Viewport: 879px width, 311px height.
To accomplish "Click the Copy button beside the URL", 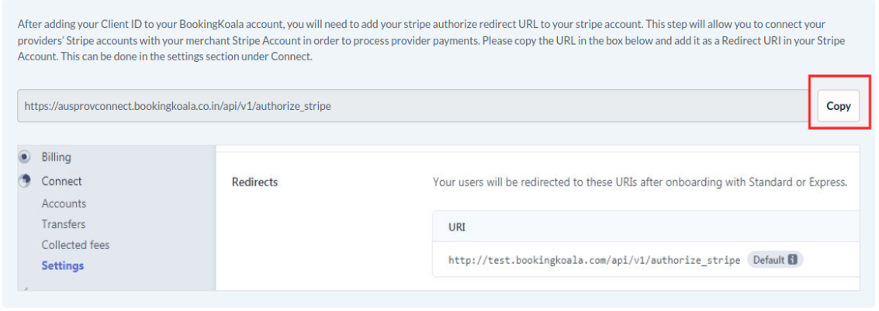I will [x=838, y=107].
